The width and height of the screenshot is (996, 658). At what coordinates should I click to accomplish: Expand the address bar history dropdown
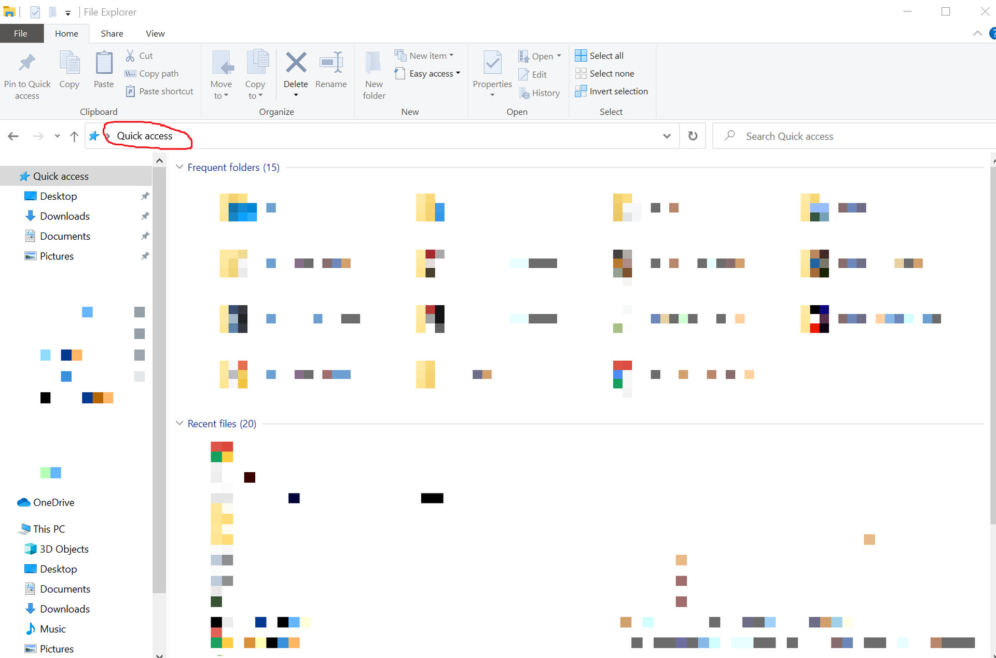click(x=667, y=136)
